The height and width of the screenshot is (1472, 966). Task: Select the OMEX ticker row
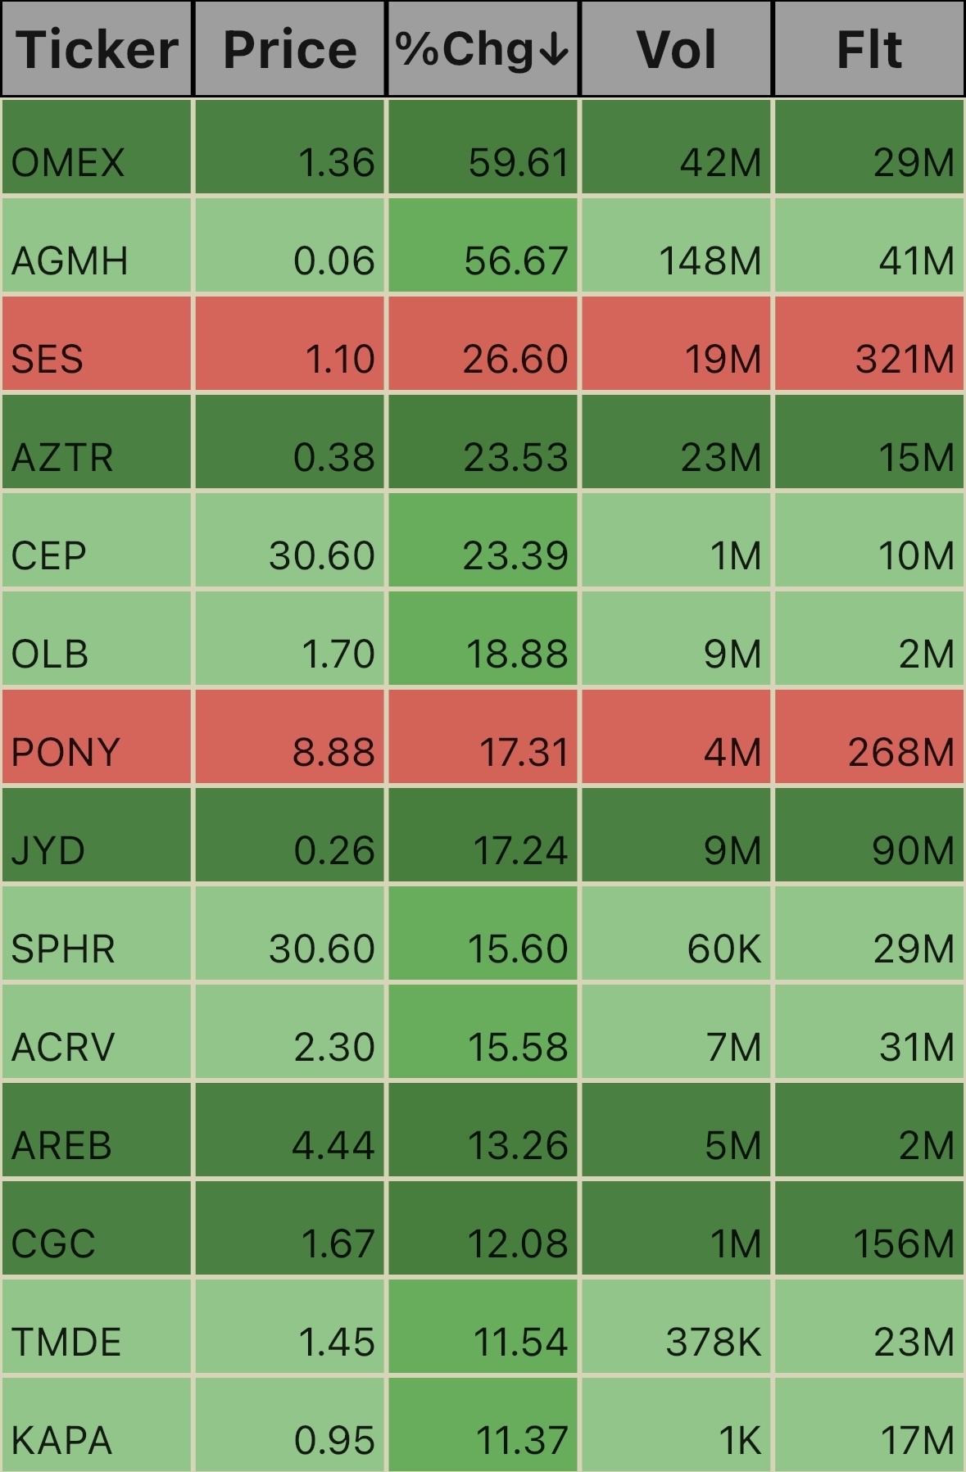[483, 147]
